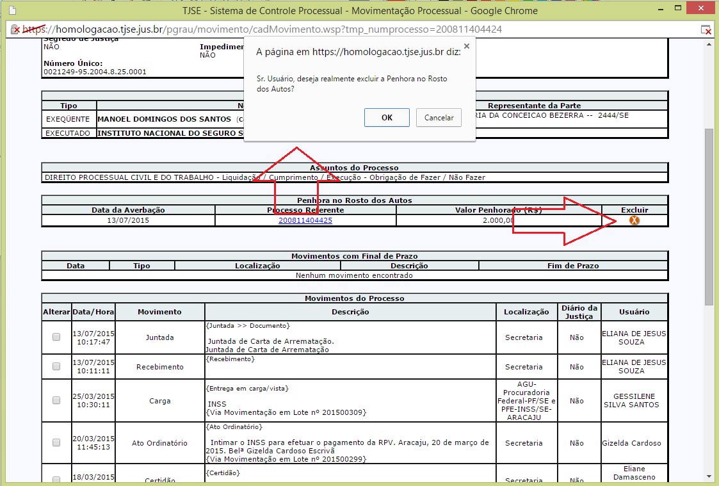
Task: Click the scrollbar down arrow
Action: [x=709, y=476]
